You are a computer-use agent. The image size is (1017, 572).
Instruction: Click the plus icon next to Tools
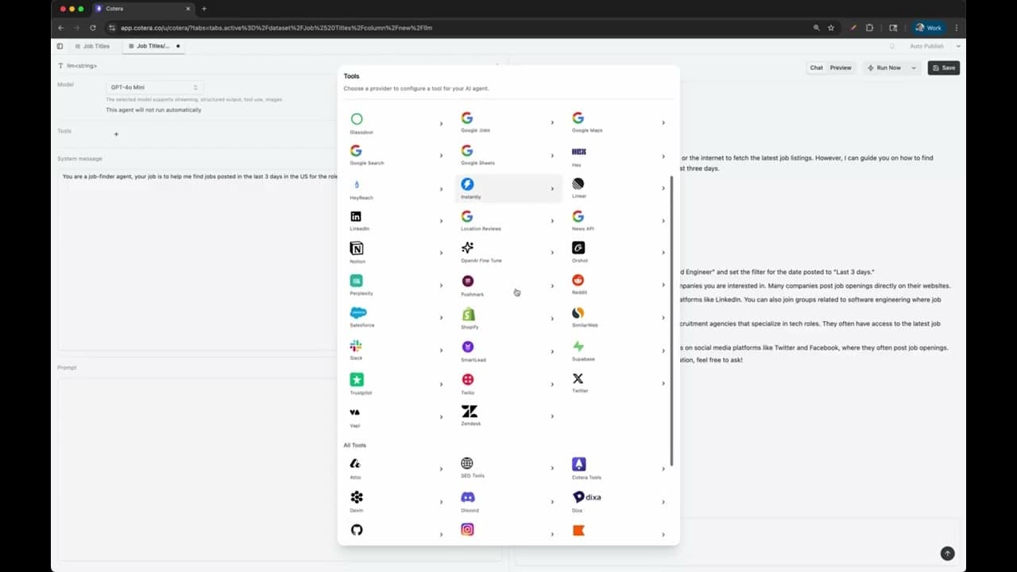(x=116, y=134)
